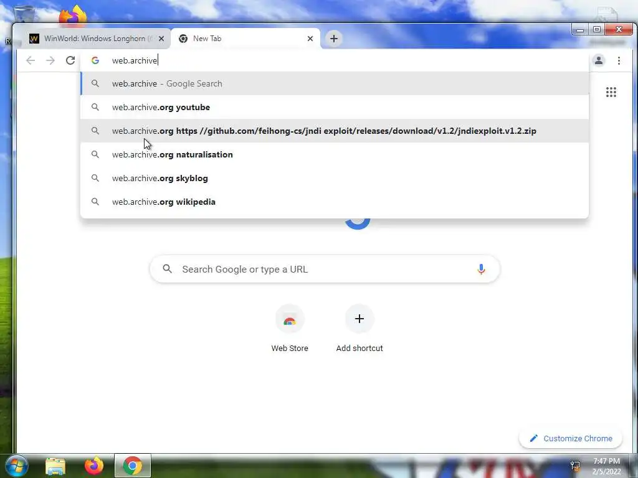Click the Add shortcut plus icon

point(359,319)
